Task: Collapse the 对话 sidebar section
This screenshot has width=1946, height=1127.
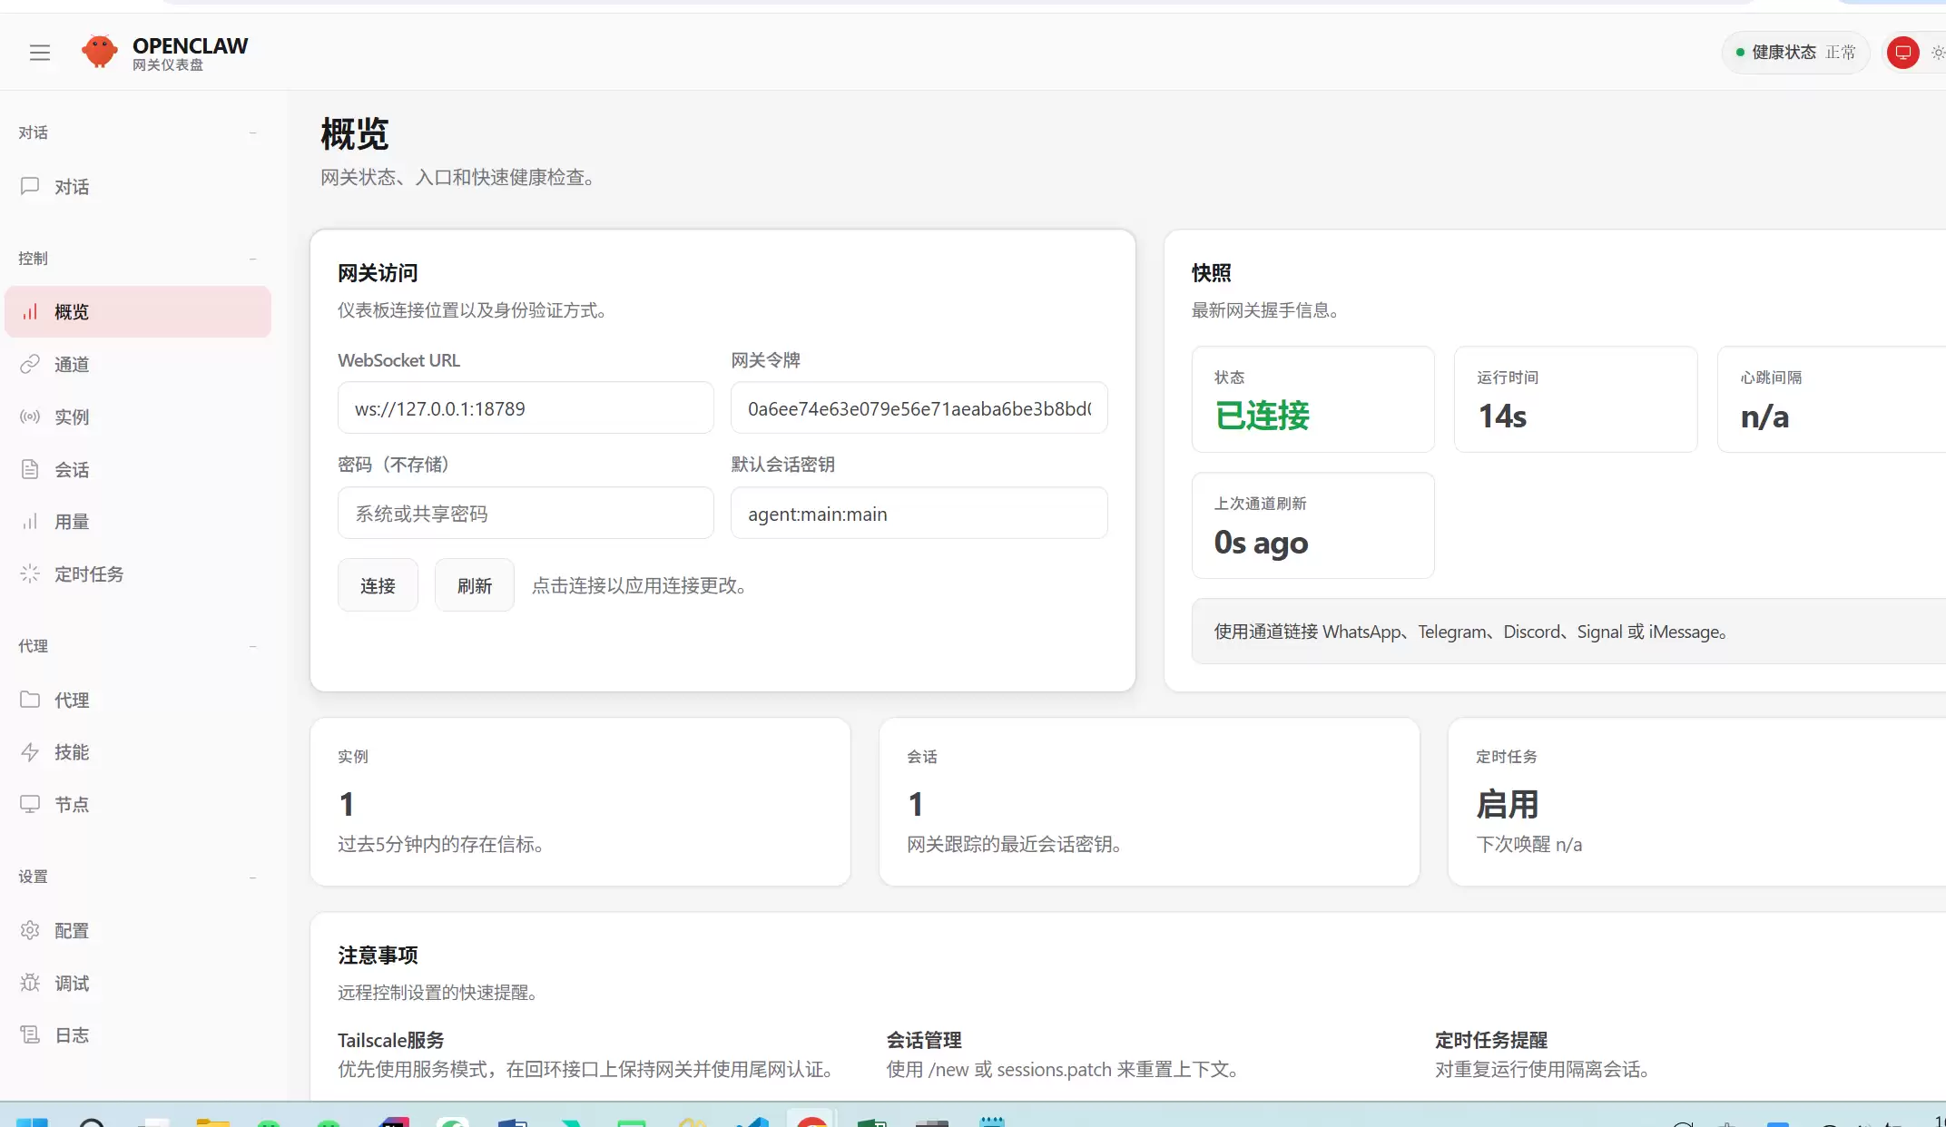Action: tap(252, 132)
